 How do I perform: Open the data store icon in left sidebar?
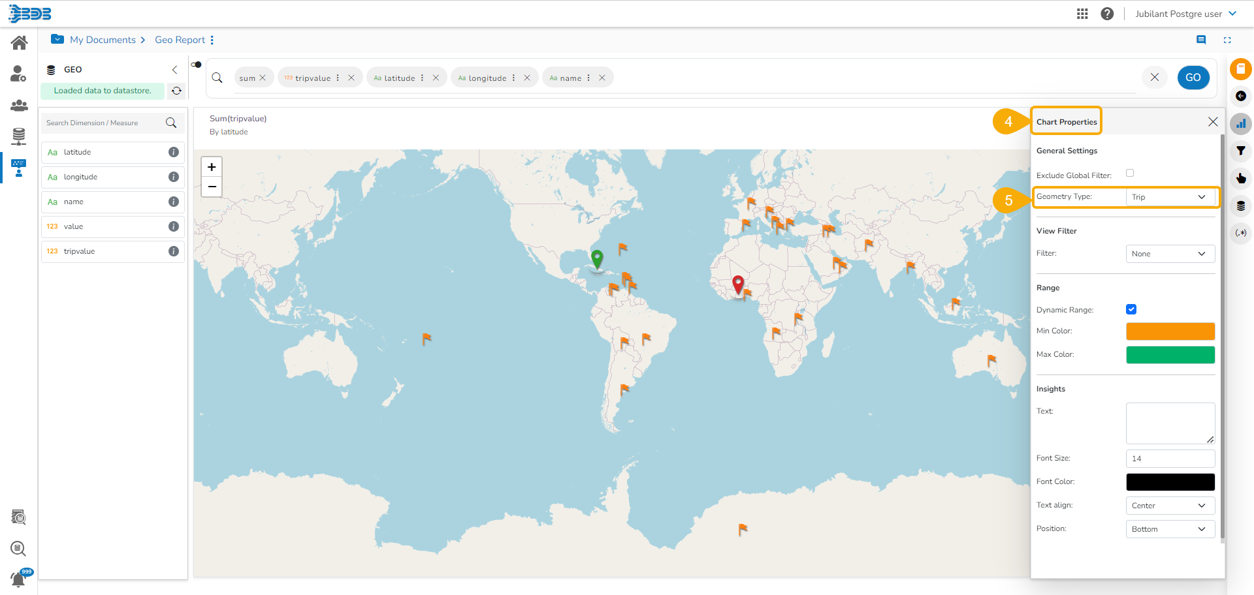pos(19,136)
